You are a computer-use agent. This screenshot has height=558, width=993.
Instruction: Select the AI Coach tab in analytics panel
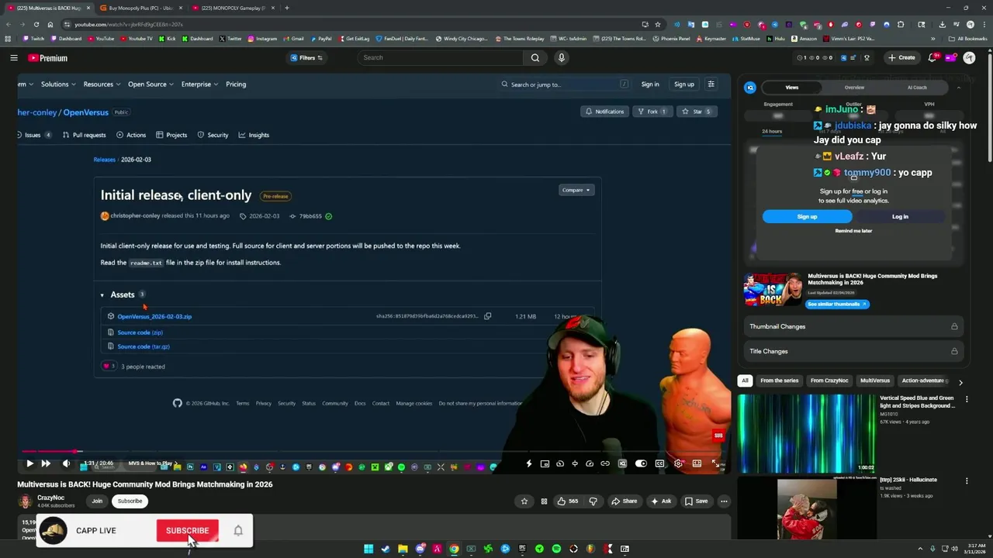tap(917, 88)
